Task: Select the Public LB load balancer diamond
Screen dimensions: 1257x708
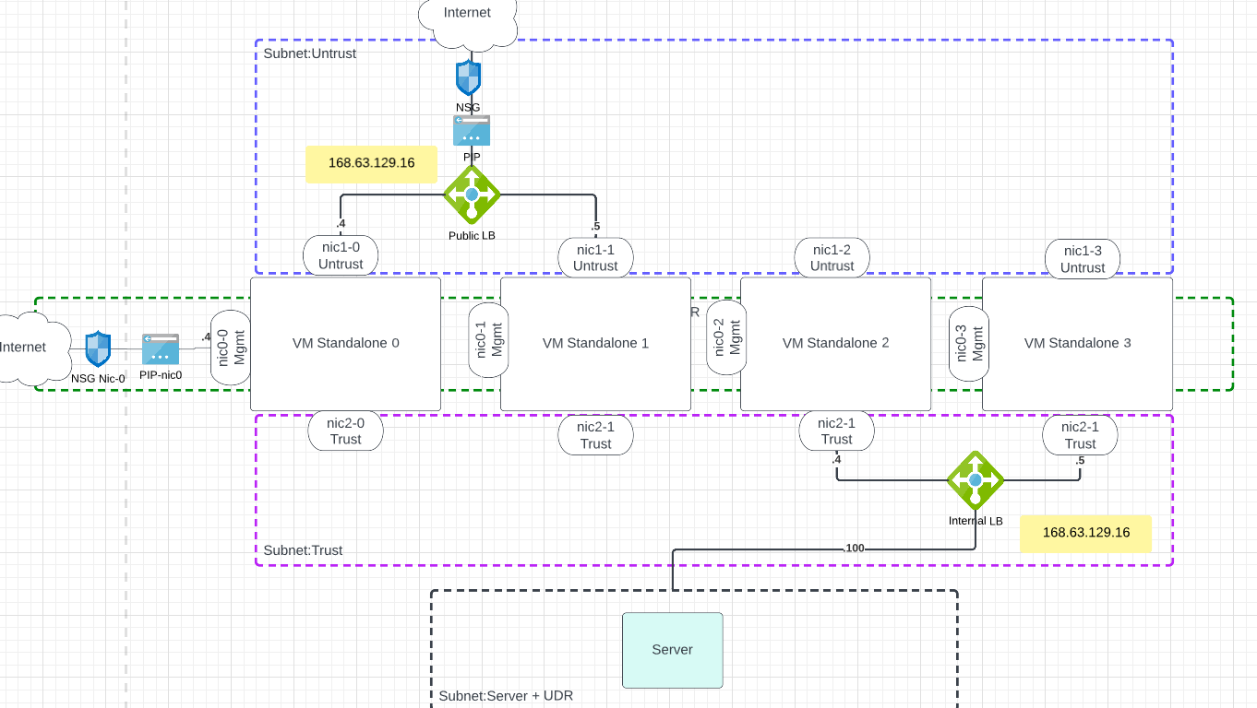Action: tap(472, 195)
